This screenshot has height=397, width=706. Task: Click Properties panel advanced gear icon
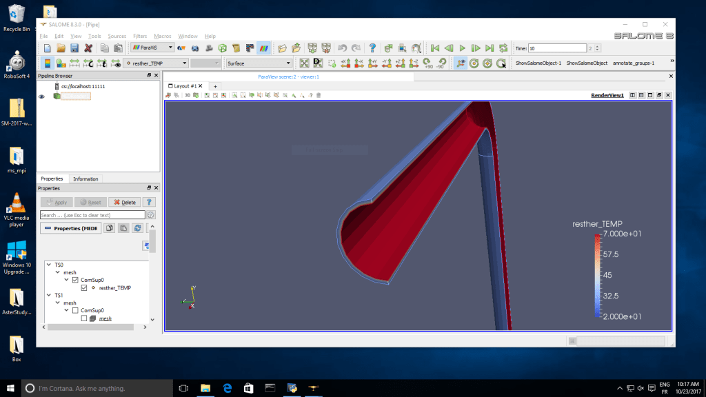pos(151,215)
